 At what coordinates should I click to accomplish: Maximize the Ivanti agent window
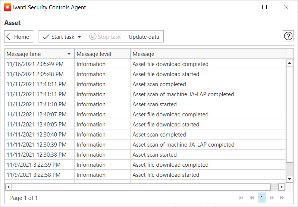pyautogui.click(x=264, y=7)
